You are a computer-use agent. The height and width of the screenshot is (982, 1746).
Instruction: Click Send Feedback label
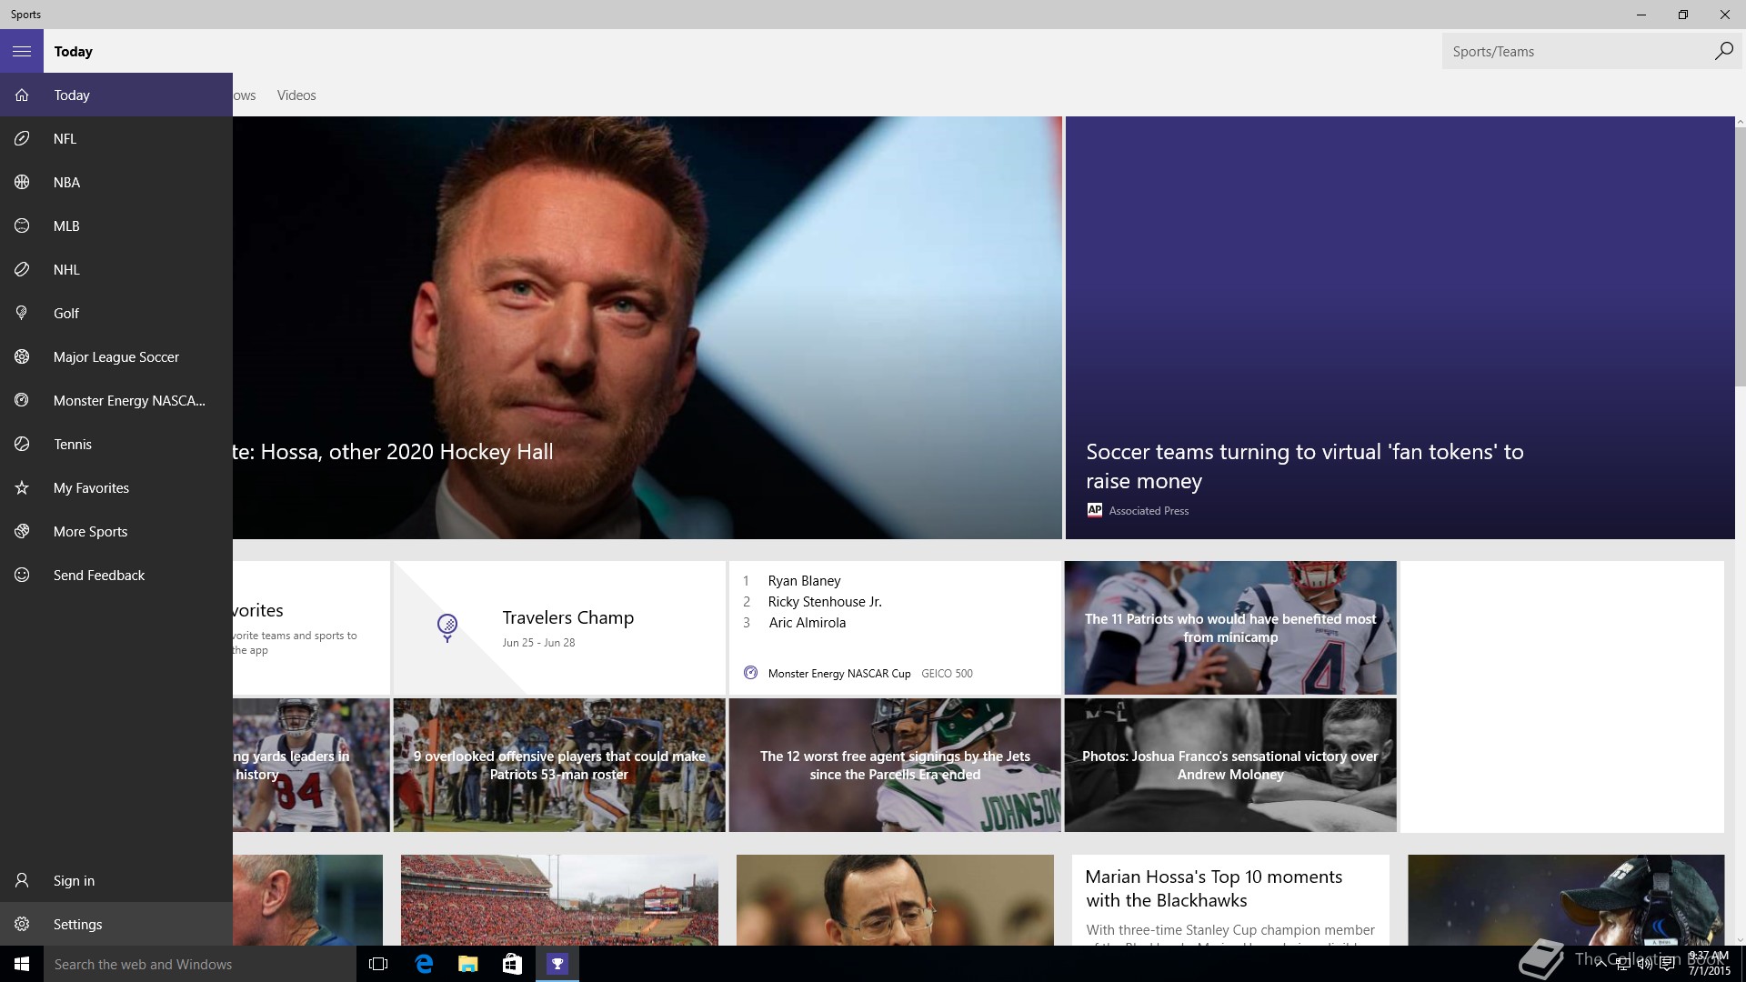click(x=99, y=576)
